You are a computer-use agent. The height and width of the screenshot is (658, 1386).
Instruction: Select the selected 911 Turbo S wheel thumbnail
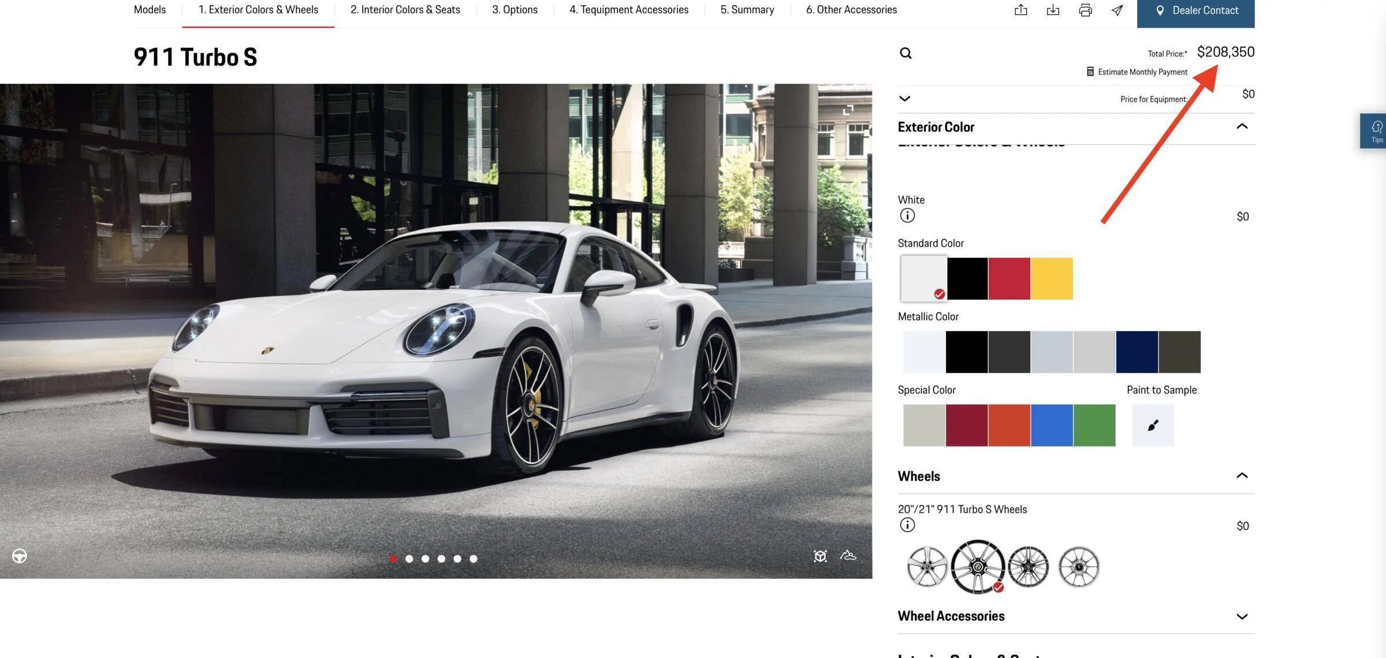coord(978,567)
